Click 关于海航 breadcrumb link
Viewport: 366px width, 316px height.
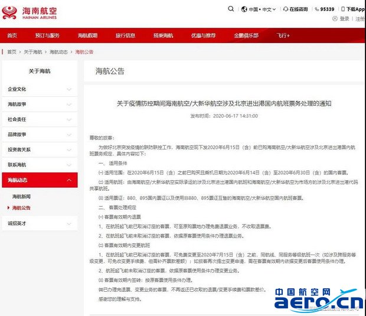click(33, 52)
